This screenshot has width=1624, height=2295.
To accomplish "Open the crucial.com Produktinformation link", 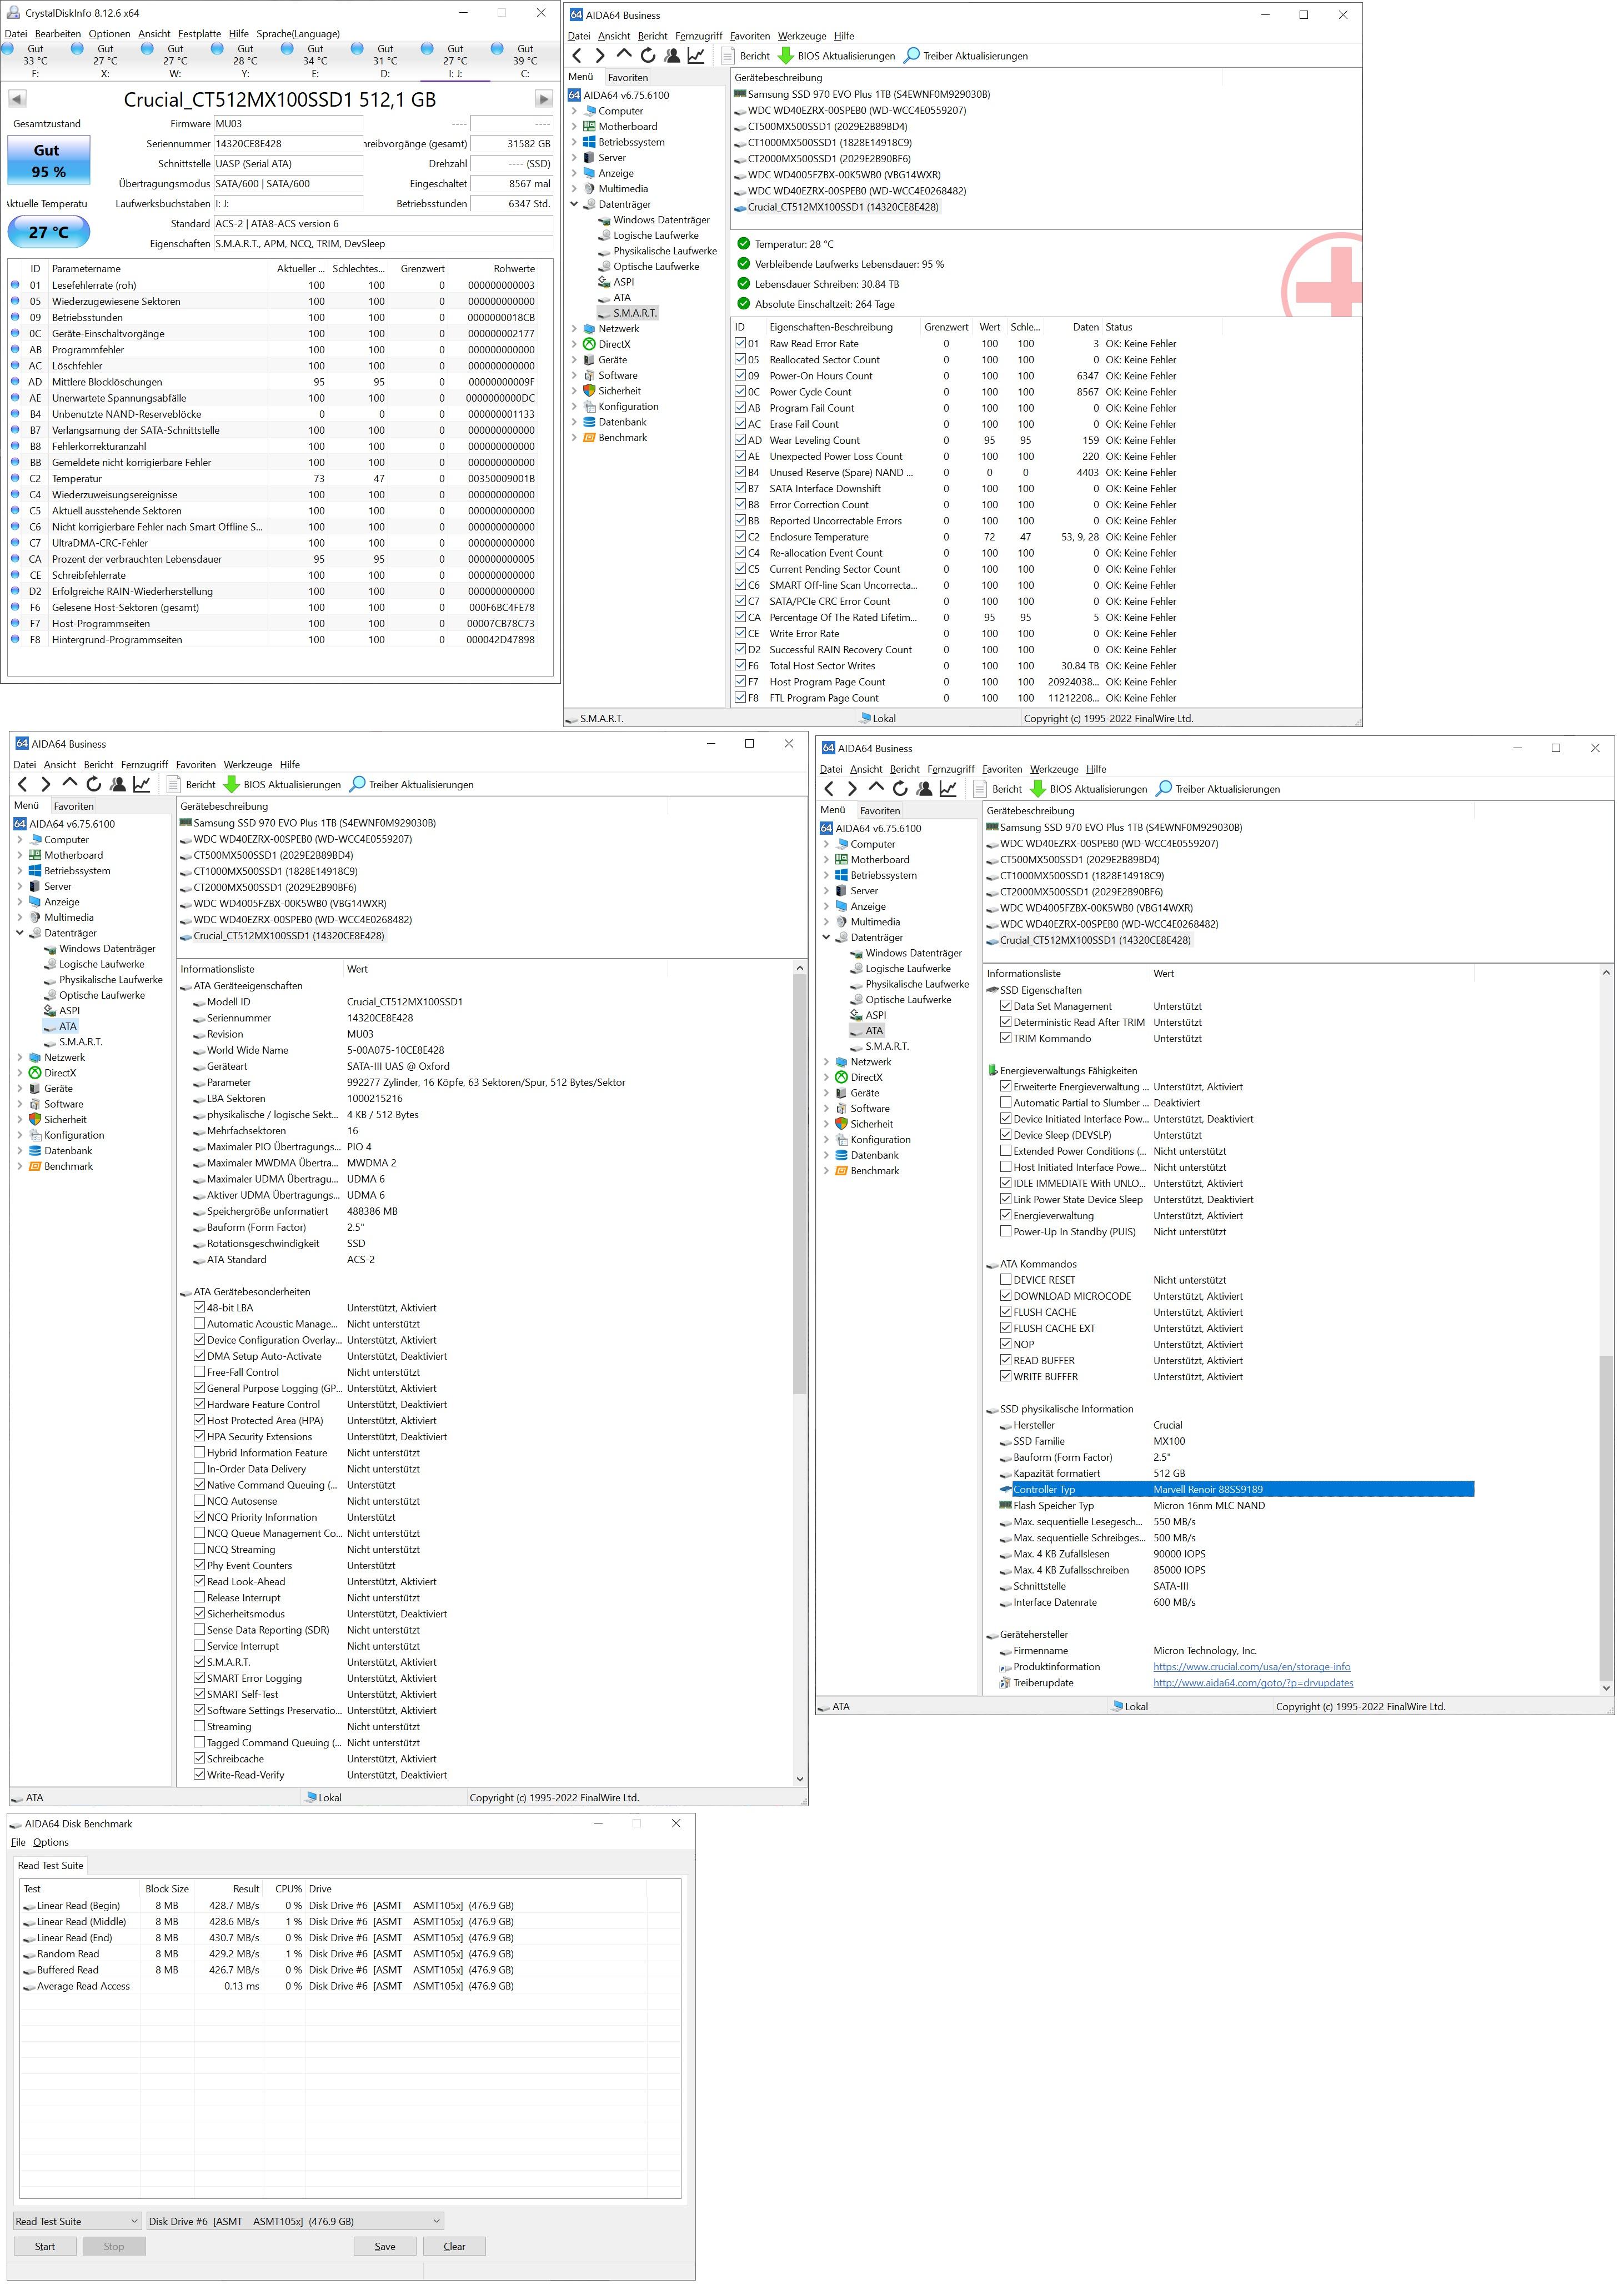I will tap(1252, 1667).
